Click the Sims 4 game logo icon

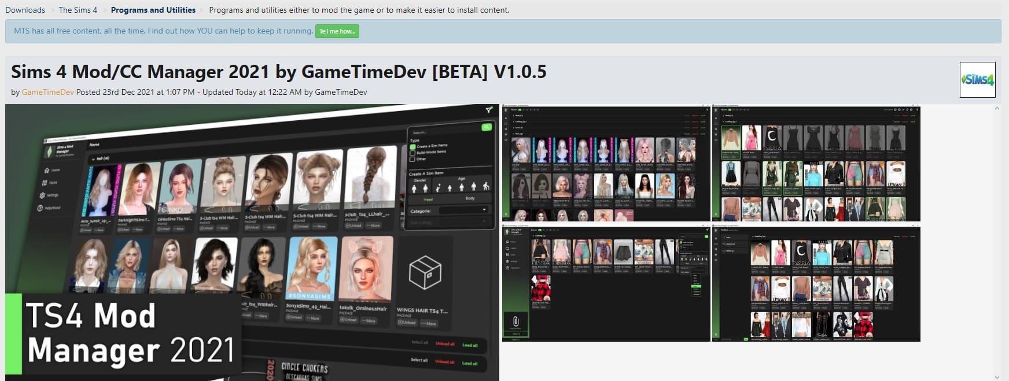[977, 80]
